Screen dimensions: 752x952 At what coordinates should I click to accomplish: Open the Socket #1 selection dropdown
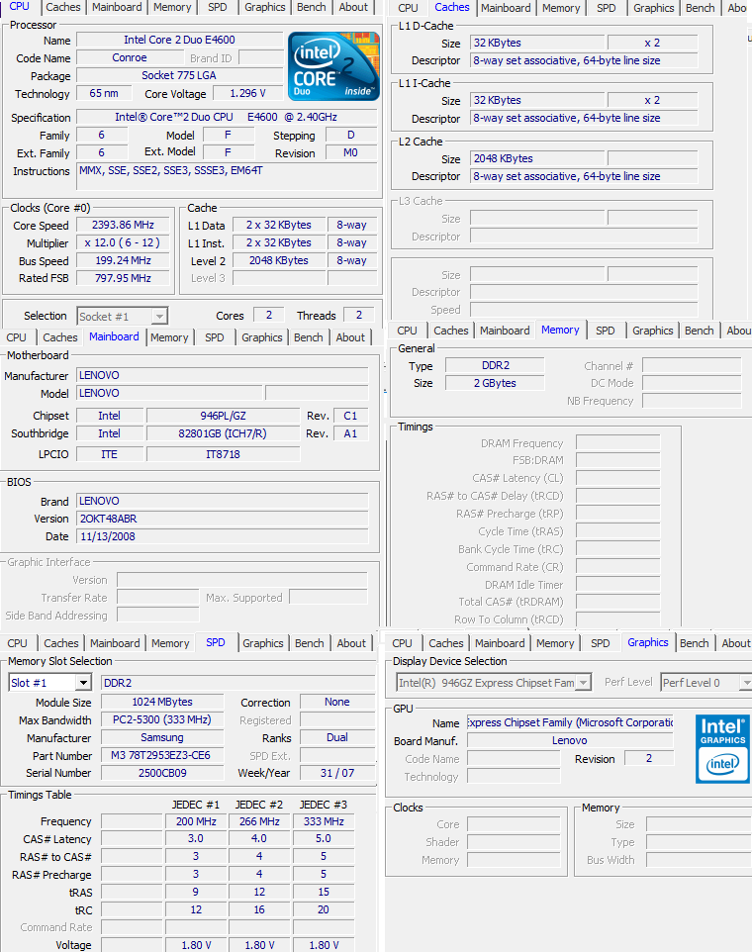point(122,317)
